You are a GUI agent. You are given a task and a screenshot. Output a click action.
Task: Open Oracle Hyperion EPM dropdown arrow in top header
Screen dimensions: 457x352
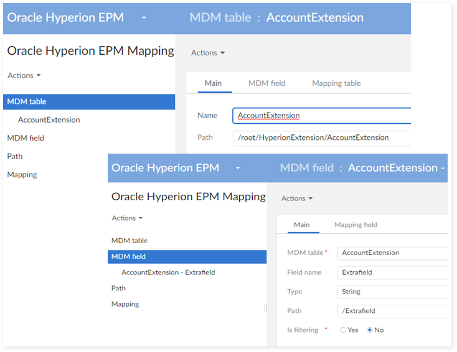[x=144, y=18]
